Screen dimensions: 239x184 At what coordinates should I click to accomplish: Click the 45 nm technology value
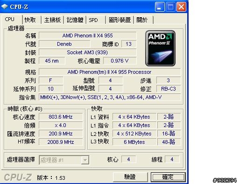point(52,61)
